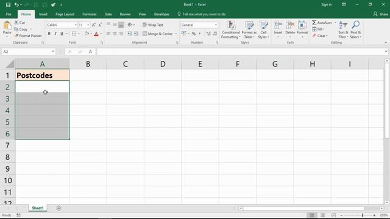Click the Paste clipboard icon
Viewport: 390px width, 219px height.
7,26
